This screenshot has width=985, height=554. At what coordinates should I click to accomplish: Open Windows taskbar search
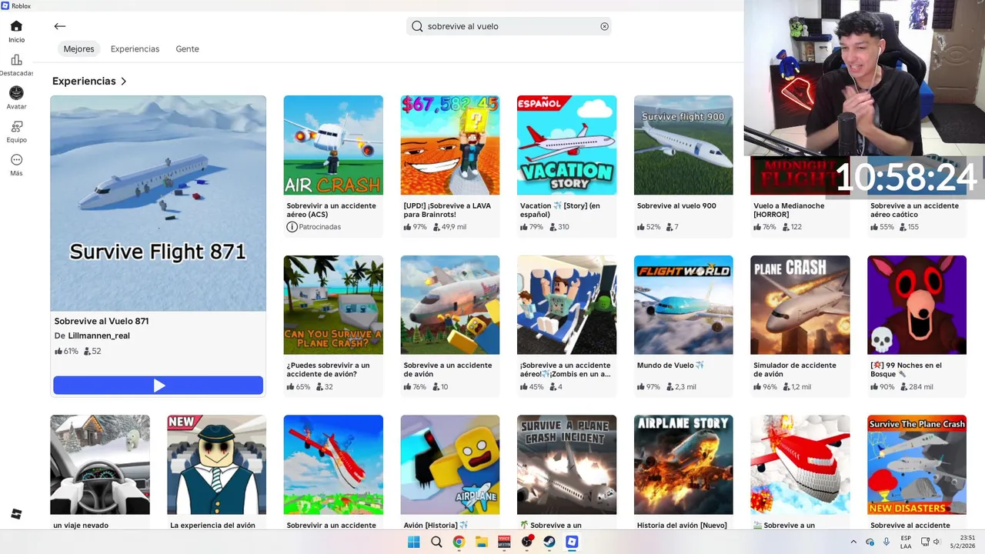pyautogui.click(x=436, y=542)
